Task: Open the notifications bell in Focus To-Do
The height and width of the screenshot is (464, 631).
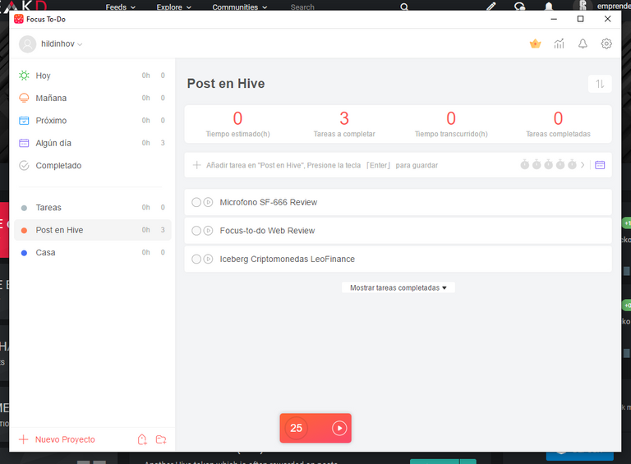Action: (x=583, y=44)
